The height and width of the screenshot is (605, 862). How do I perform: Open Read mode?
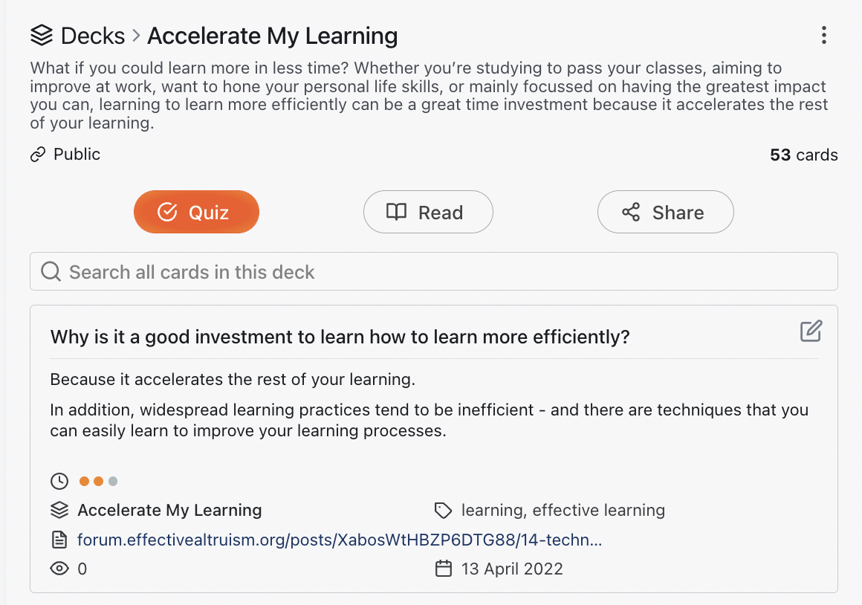[x=428, y=213]
